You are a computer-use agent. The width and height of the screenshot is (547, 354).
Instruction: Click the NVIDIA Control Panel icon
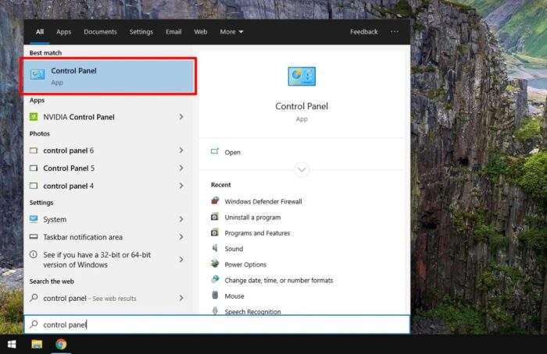[x=34, y=117]
